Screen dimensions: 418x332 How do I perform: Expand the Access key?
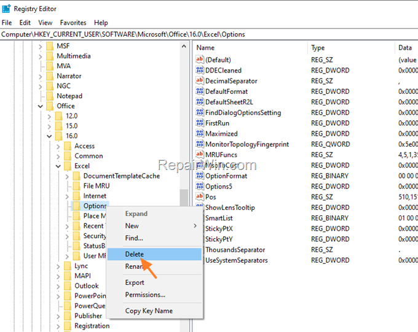58,146
